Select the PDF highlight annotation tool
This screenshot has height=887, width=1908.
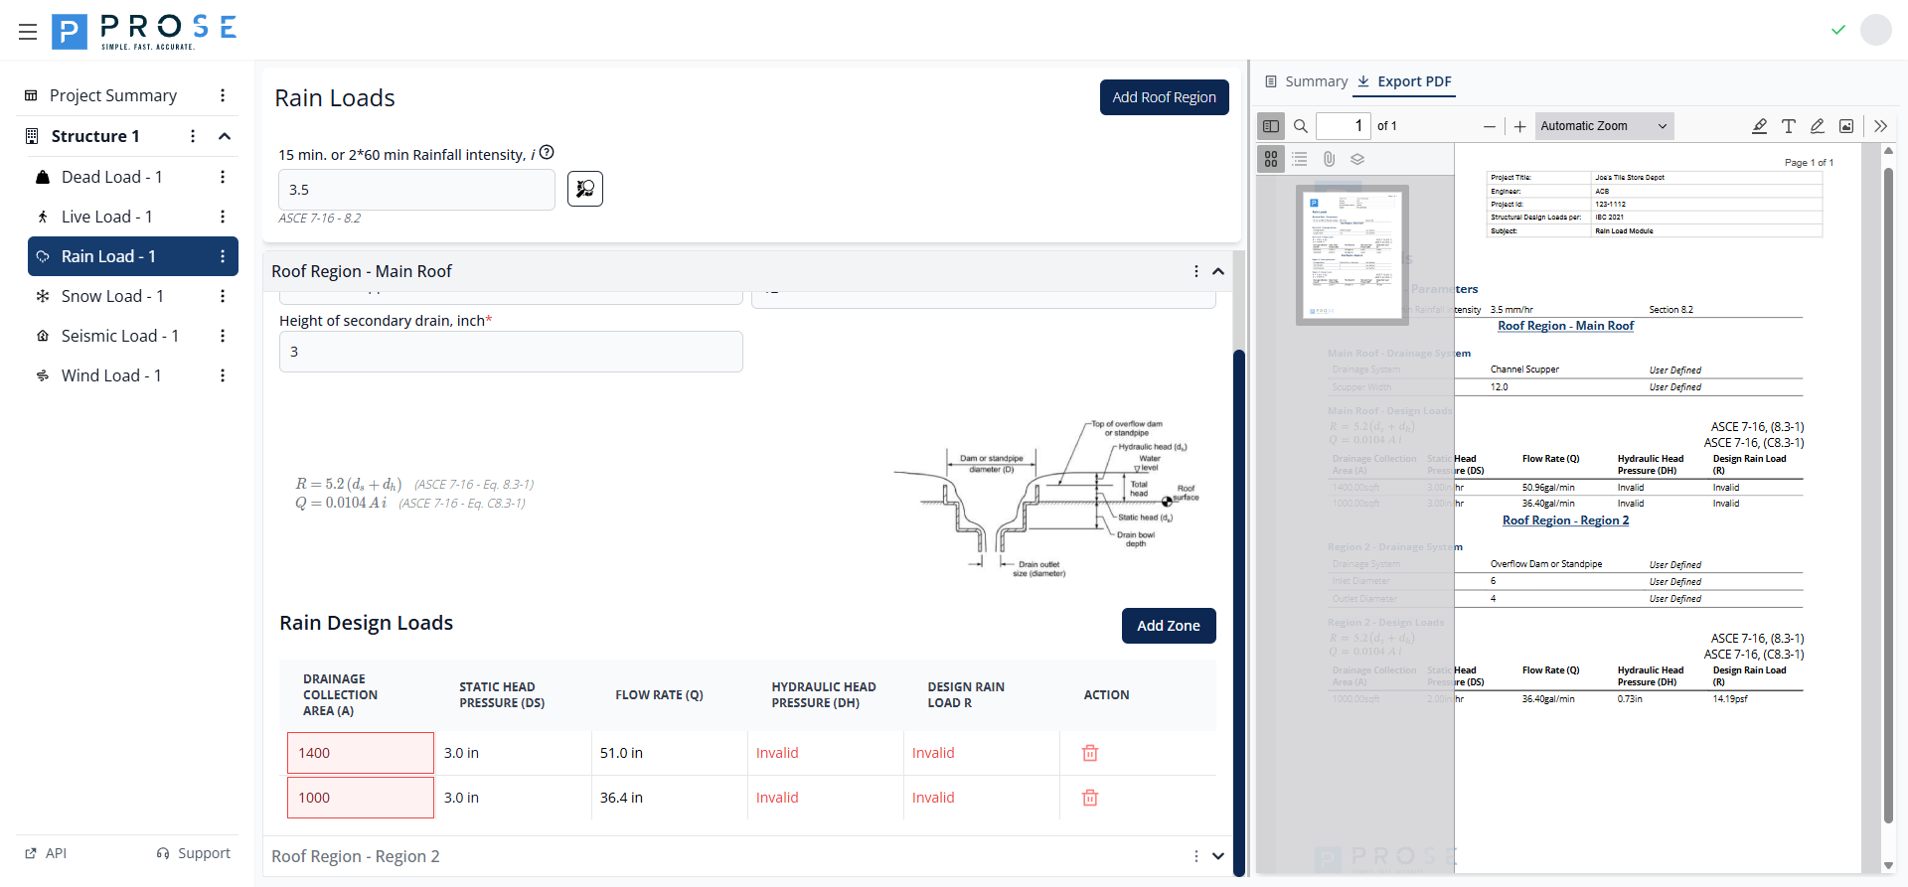coord(1759,126)
